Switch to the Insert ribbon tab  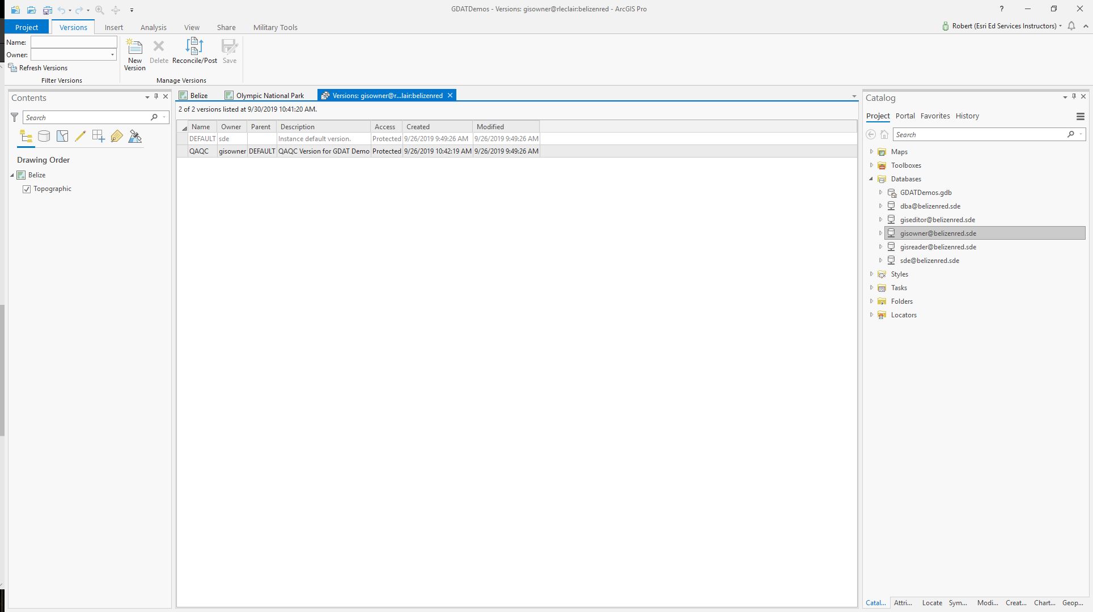114,27
